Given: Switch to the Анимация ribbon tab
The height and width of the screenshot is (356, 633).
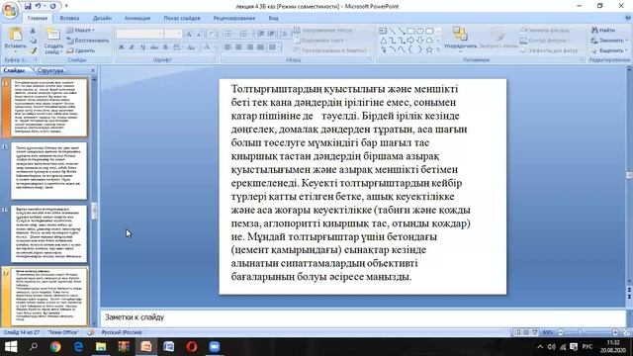Looking at the screenshot, I should pos(137,18).
